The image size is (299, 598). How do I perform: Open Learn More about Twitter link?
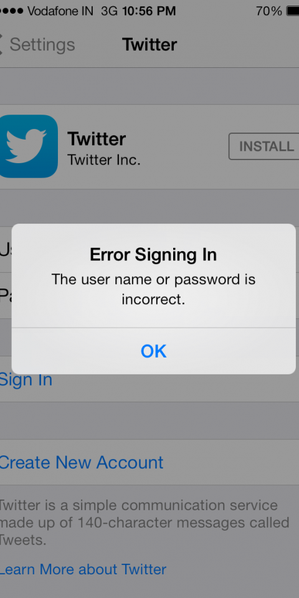(x=83, y=569)
